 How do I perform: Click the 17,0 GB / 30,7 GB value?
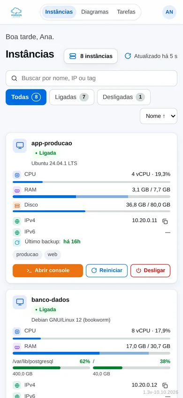click(148, 346)
